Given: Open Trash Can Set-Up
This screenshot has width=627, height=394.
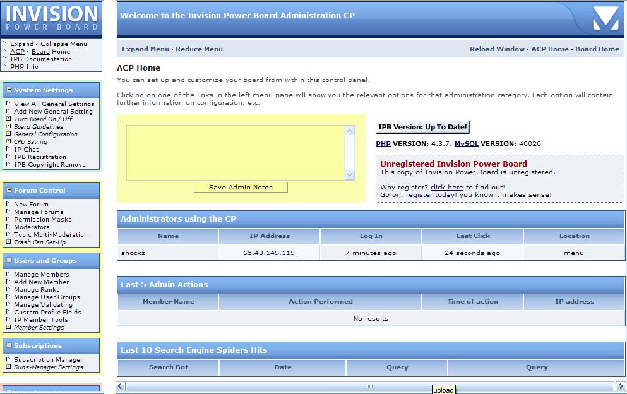Looking at the screenshot, I should pyautogui.click(x=40, y=242).
